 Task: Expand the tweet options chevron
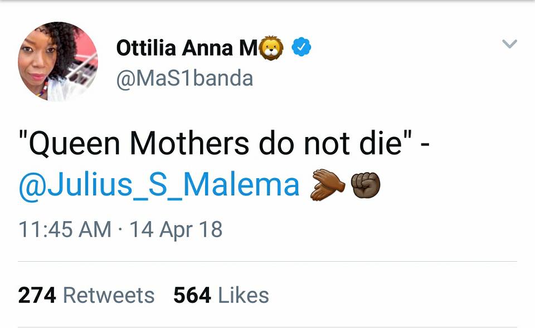coord(509,43)
